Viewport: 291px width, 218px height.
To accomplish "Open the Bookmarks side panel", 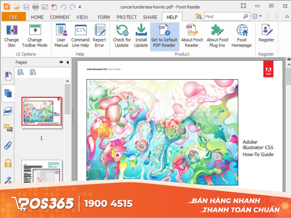I will pos(8,76).
